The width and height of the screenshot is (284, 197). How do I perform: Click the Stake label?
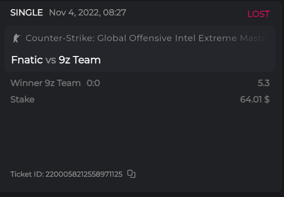[x=22, y=99]
